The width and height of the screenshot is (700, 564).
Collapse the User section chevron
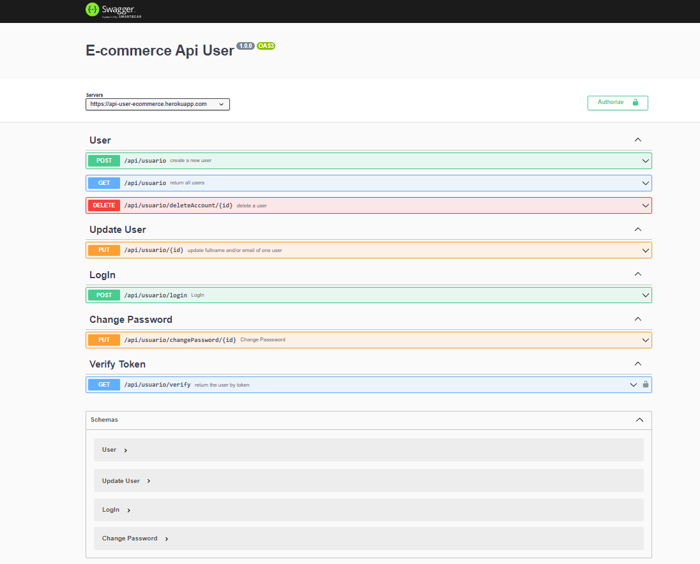point(638,140)
